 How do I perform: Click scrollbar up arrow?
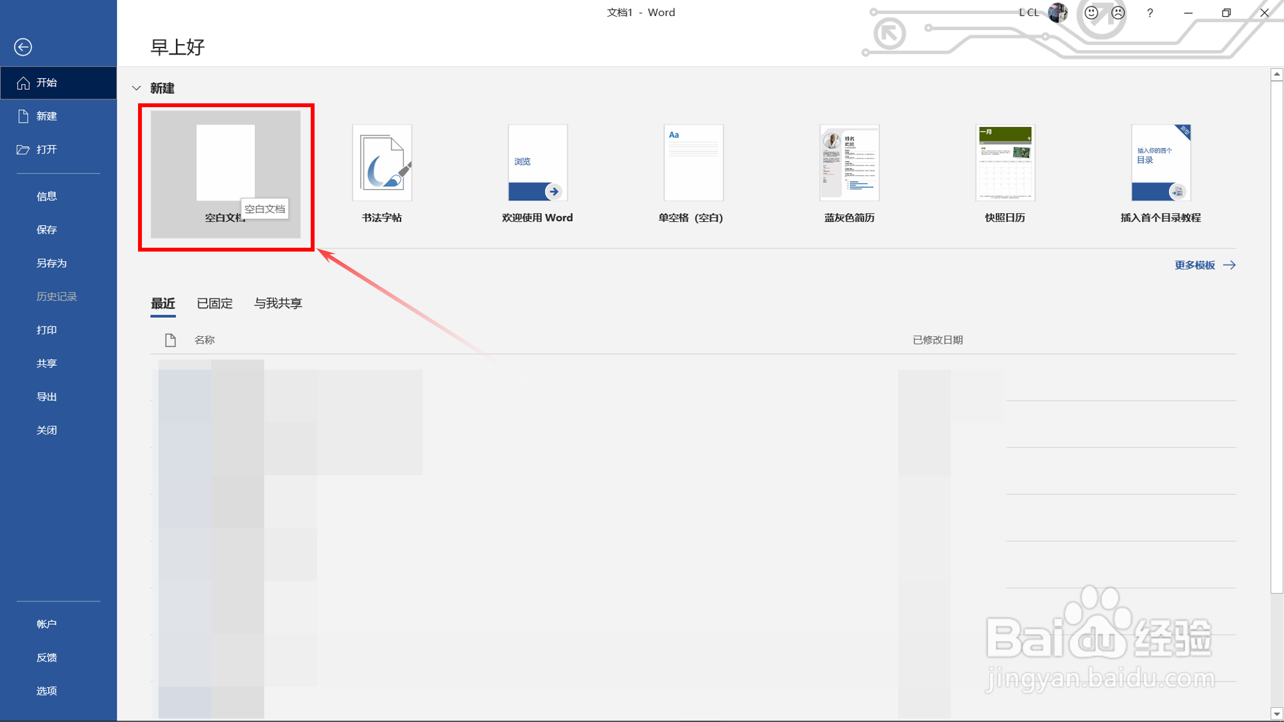(x=1276, y=74)
